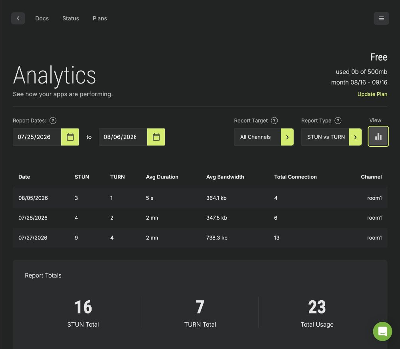Click the Report Totals heading
The width and height of the screenshot is (400, 349).
[43, 276]
